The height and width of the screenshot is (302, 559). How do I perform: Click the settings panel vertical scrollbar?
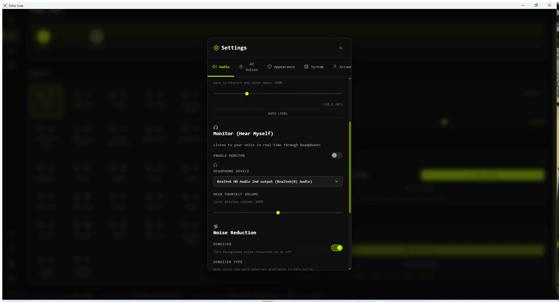(x=350, y=167)
